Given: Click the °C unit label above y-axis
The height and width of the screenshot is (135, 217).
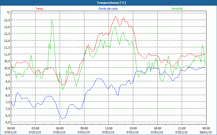Looking at the screenshot, I should 8,12.
